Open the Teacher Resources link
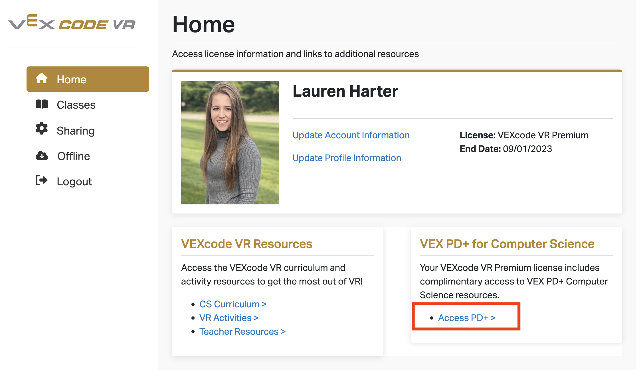The width and height of the screenshot is (643, 378). (x=242, y=332)
